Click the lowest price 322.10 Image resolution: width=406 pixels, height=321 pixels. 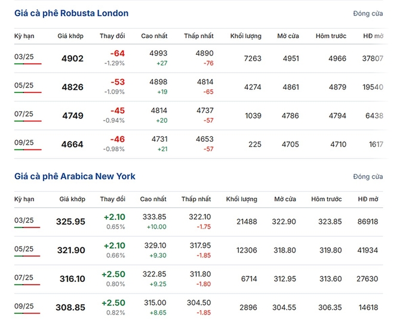200,217
